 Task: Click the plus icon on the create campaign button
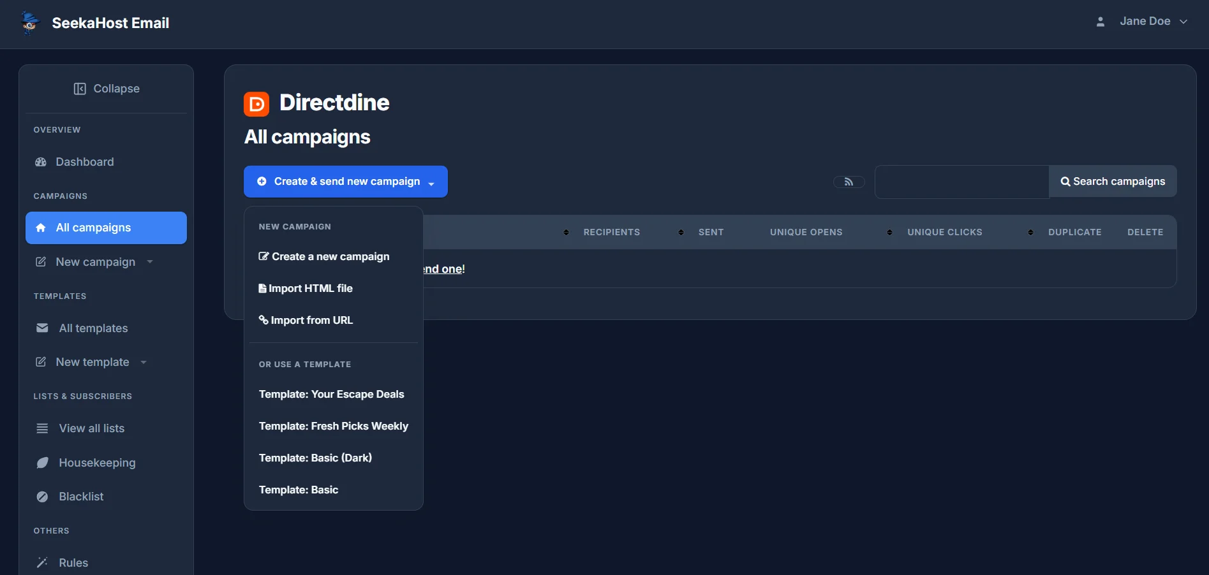coord(262,182)
